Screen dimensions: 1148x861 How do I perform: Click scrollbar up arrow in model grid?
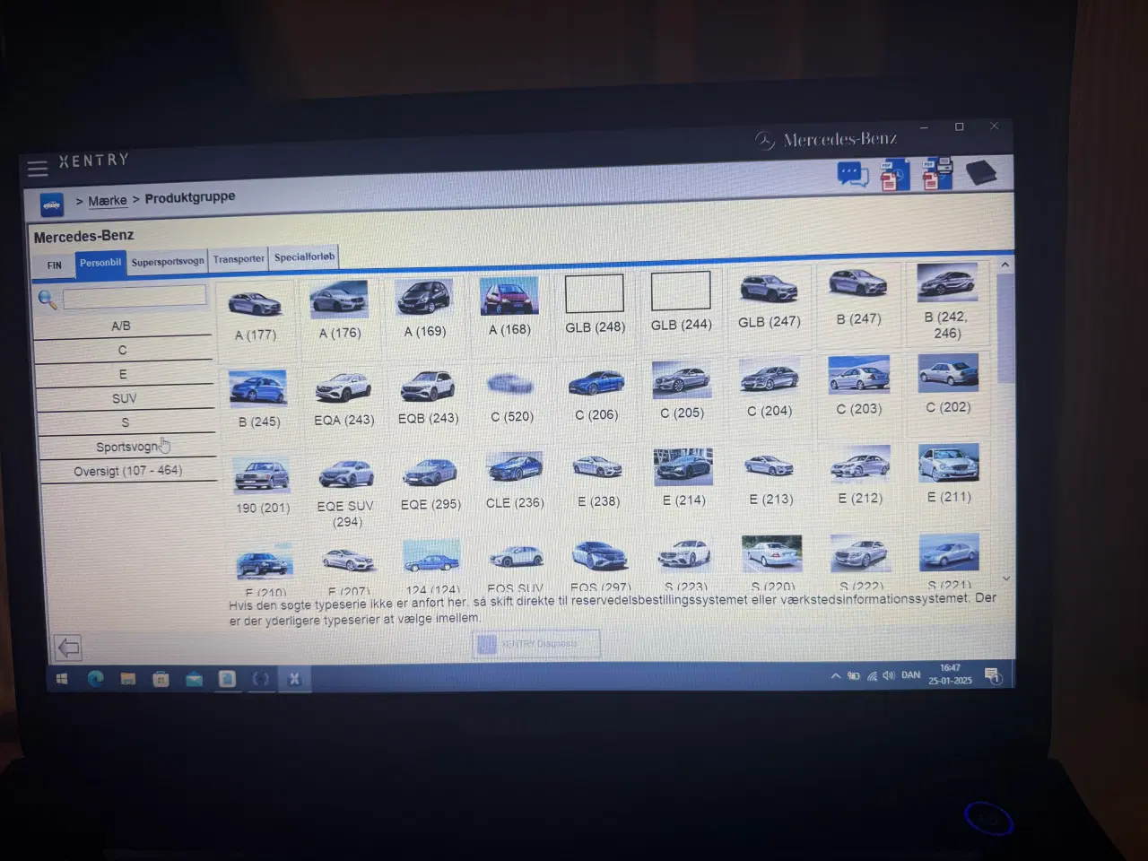click(1004, 265)
